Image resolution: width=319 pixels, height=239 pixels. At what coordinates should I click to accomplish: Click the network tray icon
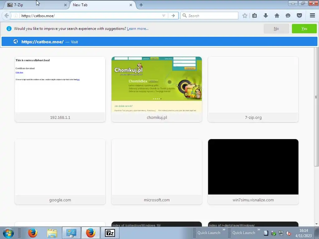point(281,233)
